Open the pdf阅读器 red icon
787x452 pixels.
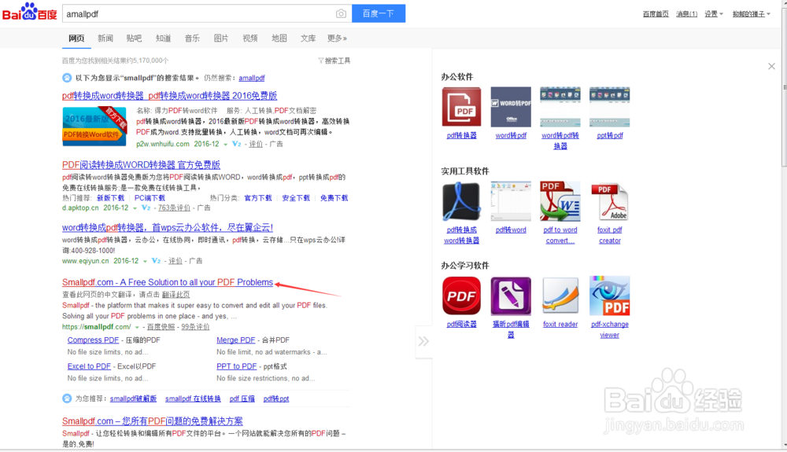point(461,296)
